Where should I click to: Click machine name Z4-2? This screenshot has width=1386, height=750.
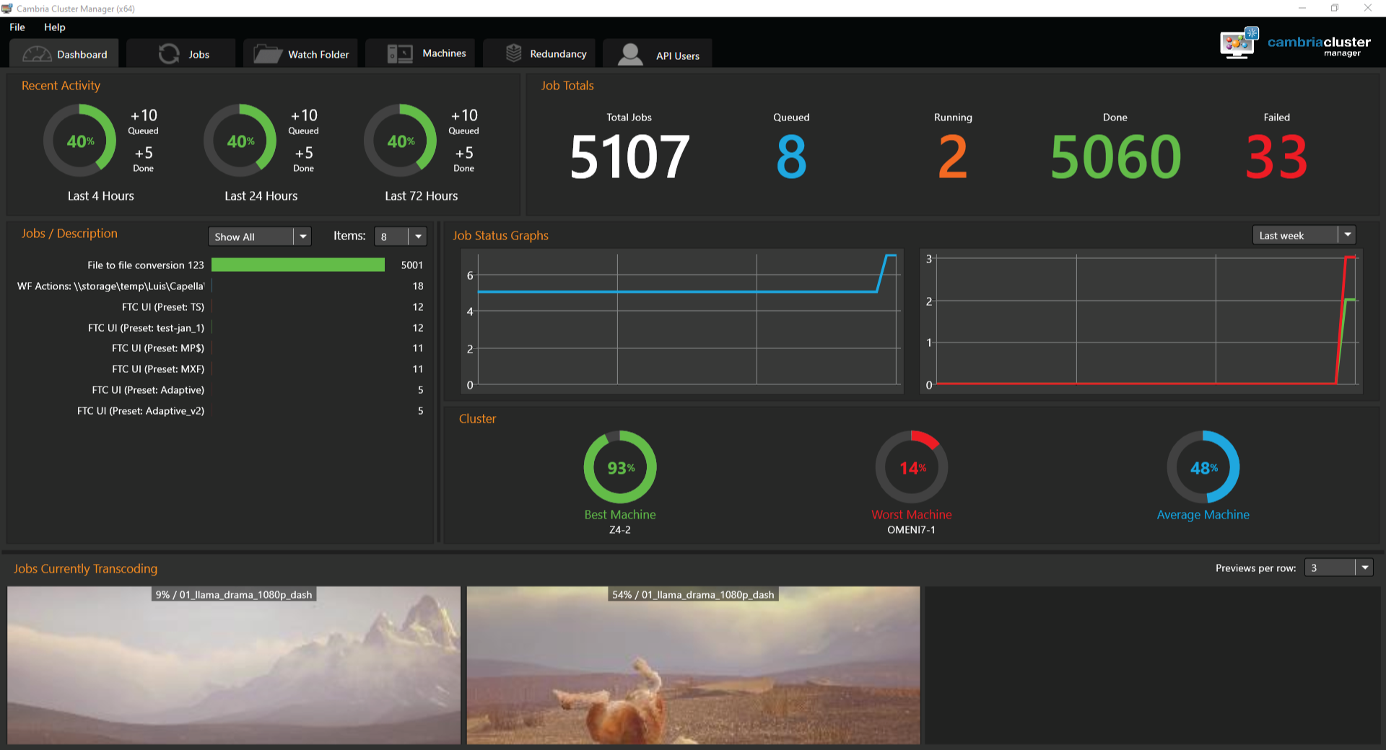tap(620, 529)
